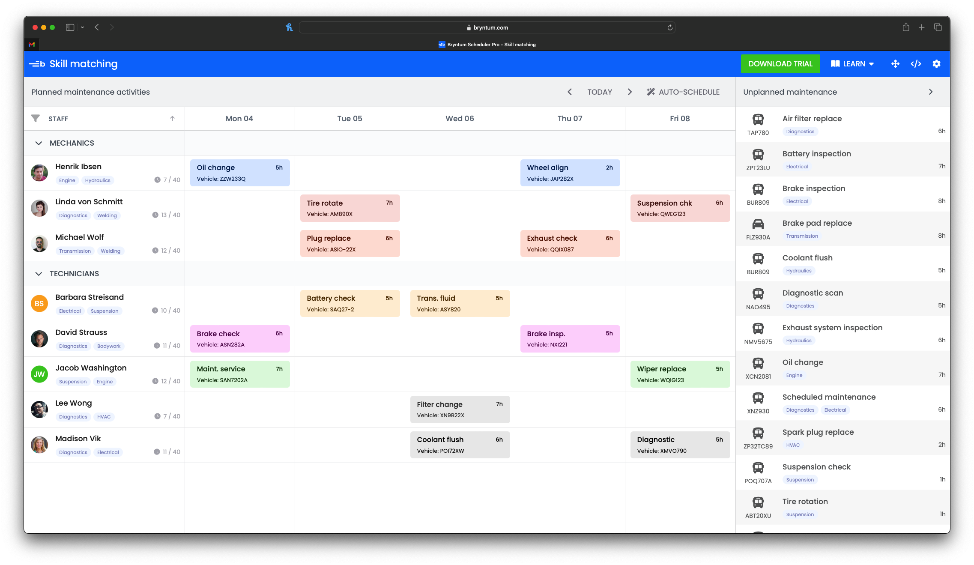
Task: Click the Auto-Schedule button
Action: [683, 92]
